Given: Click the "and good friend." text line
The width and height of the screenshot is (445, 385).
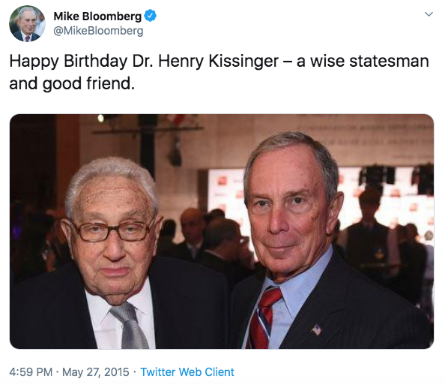Looking at the screenshot, I should click(72, 83).
